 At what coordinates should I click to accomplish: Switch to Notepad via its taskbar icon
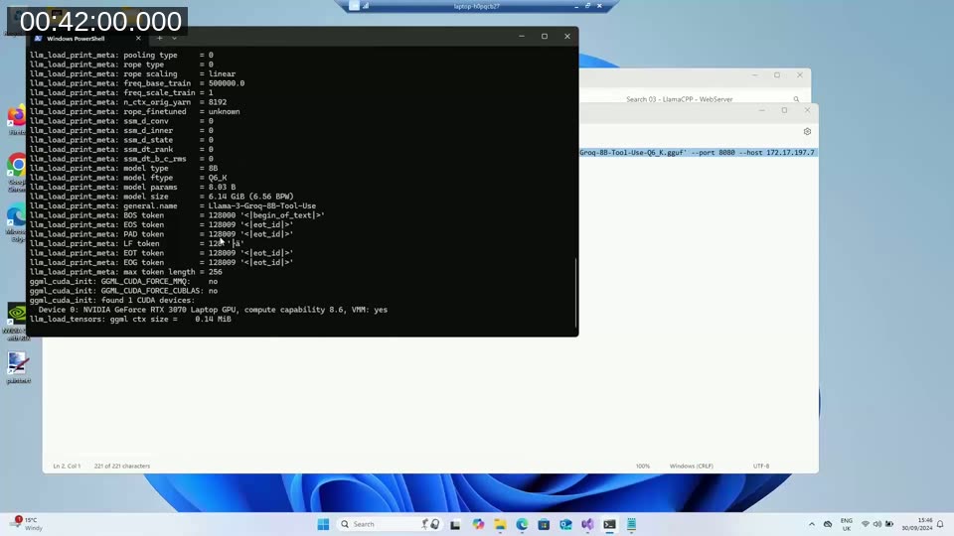(632, 524)
